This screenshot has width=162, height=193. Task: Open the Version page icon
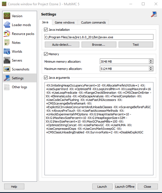coord(7,16)
